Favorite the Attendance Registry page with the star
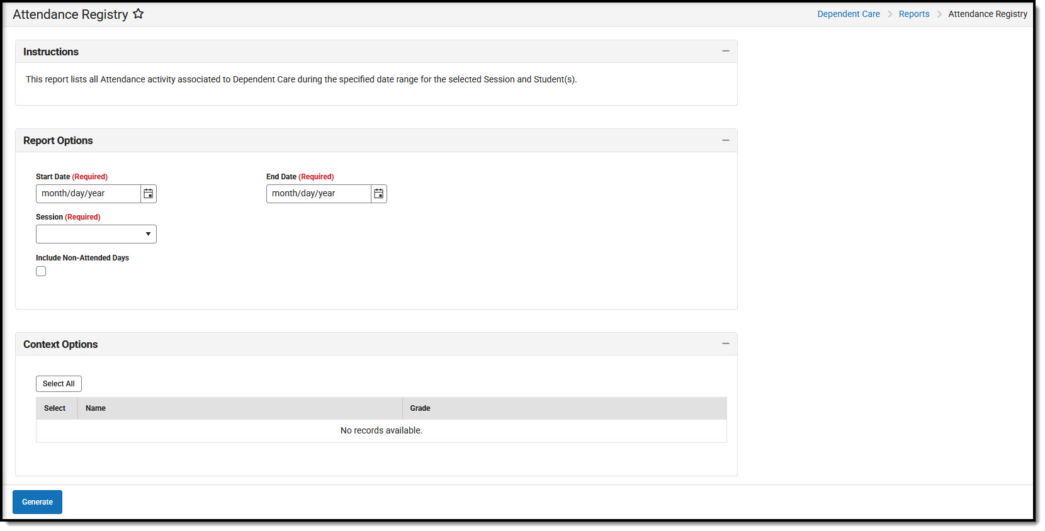 click(138, 14)
